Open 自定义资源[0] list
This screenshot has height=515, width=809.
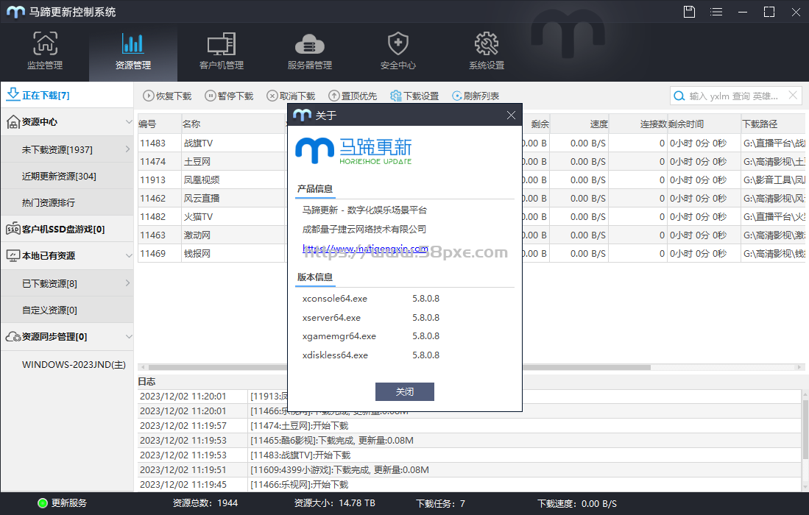pos(67,310)
